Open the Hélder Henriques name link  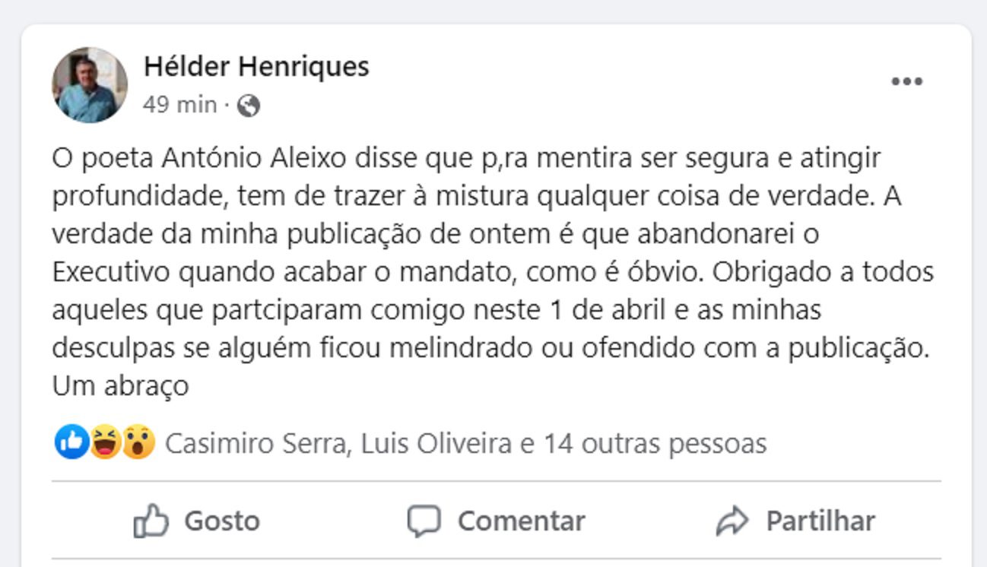point(256,66)
